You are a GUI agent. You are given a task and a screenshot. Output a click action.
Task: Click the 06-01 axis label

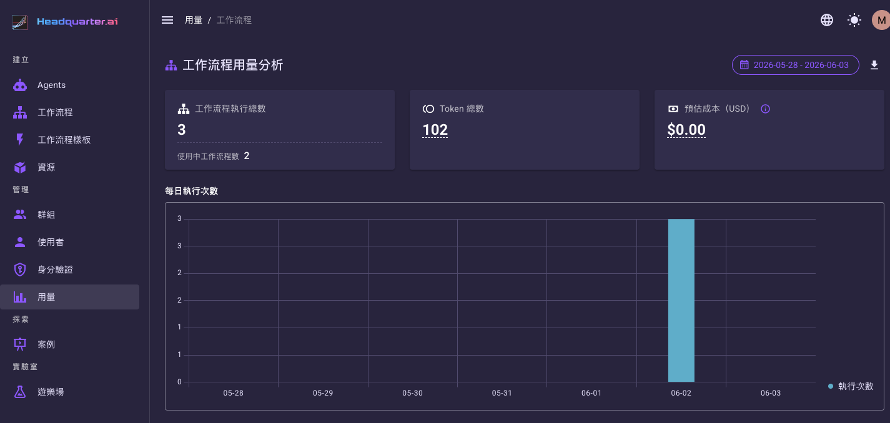(591, 393)
